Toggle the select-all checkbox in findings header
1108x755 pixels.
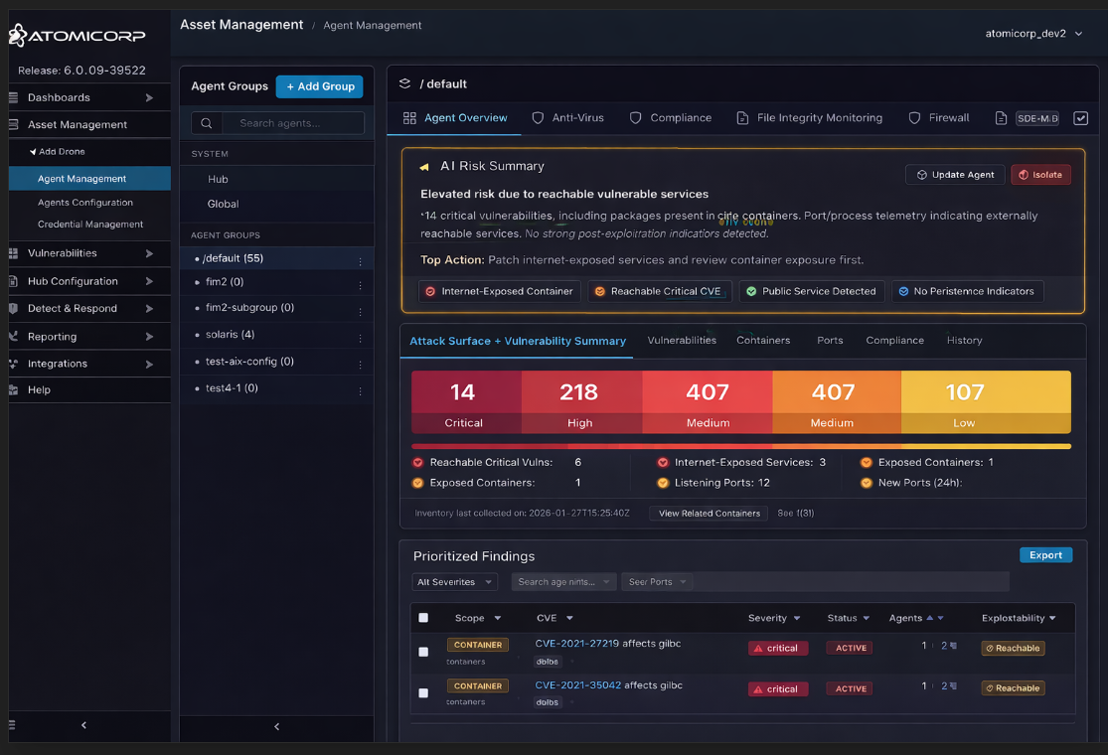(423, 618)
